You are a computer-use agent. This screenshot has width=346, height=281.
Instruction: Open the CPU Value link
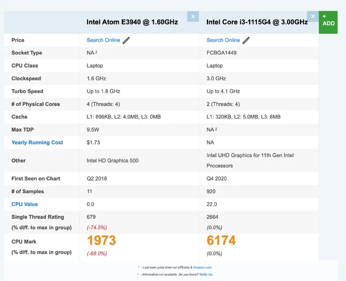(25, 204)
